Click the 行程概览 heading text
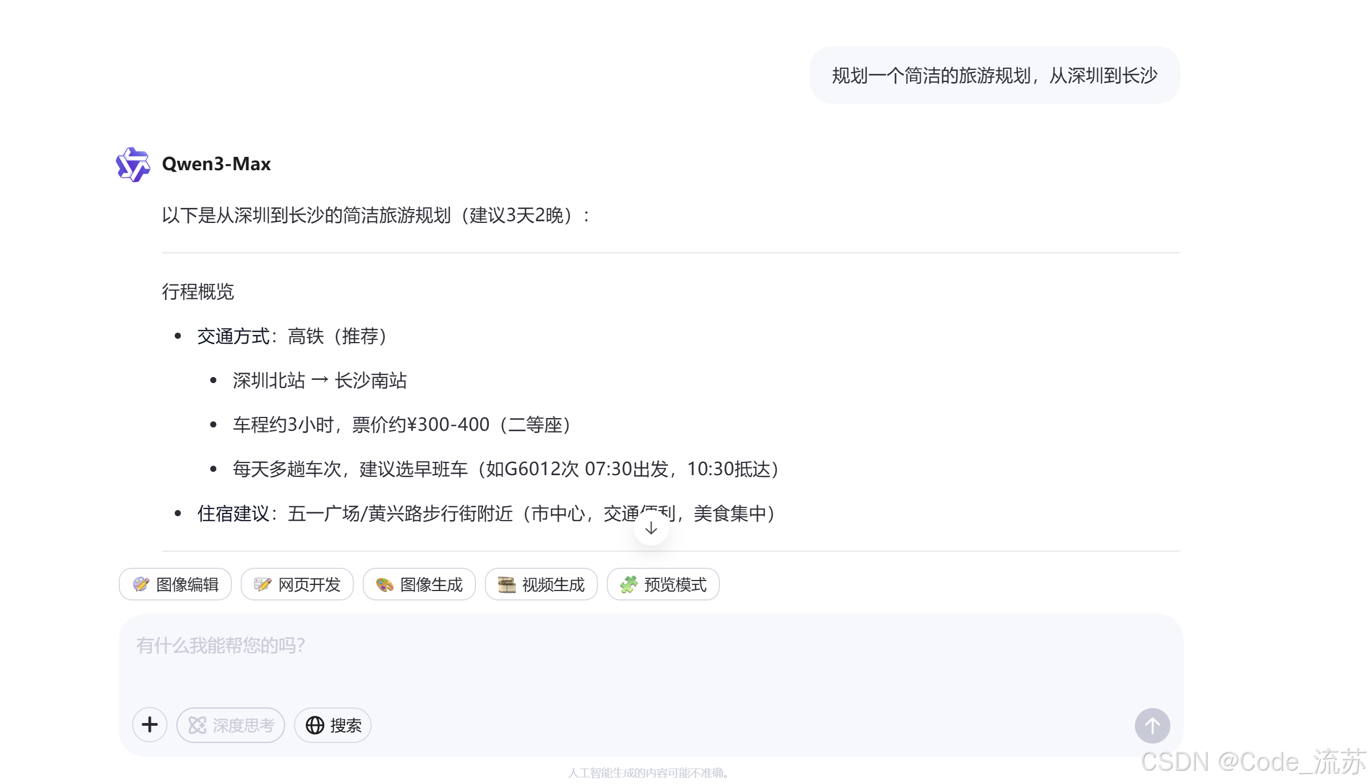This screenshot has width=1369, height=784. click(x=198, y=292)
